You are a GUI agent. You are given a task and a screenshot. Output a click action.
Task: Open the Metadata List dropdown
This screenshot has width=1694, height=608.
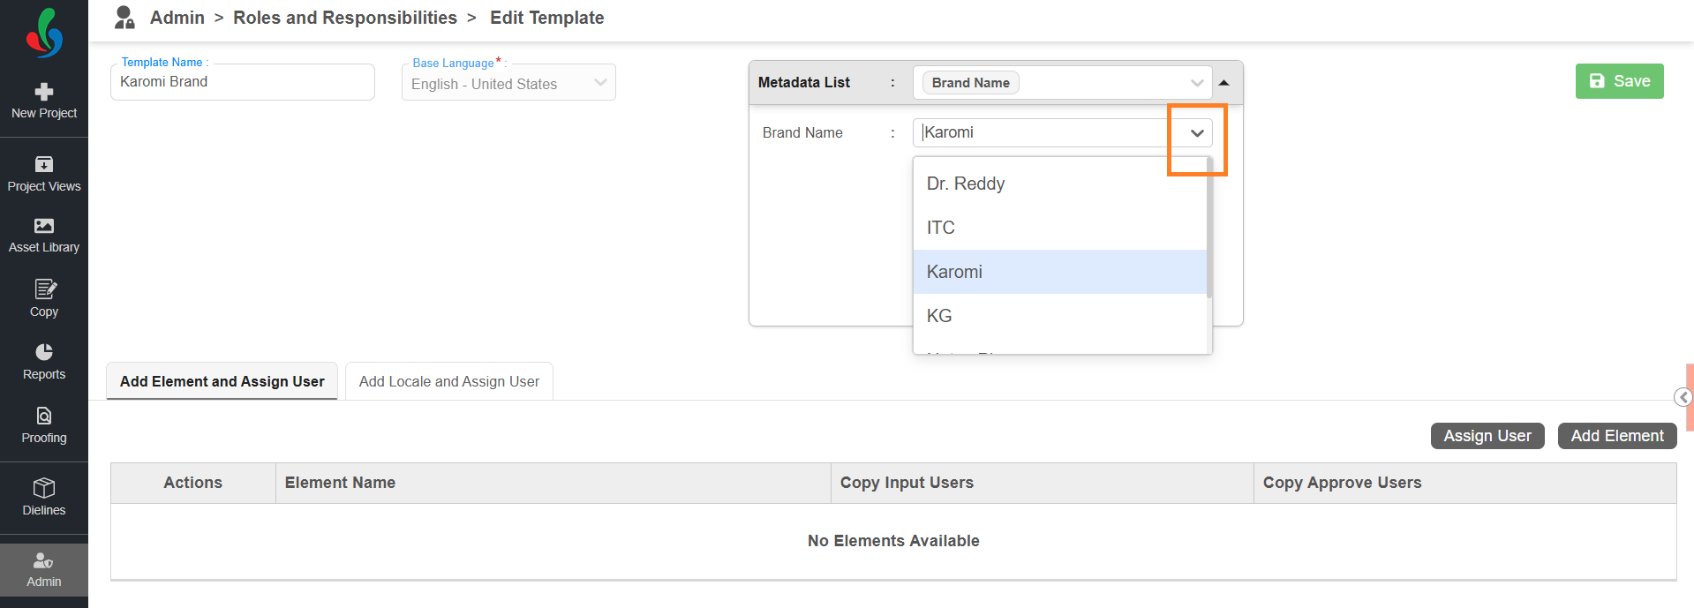pos(1196,83)
